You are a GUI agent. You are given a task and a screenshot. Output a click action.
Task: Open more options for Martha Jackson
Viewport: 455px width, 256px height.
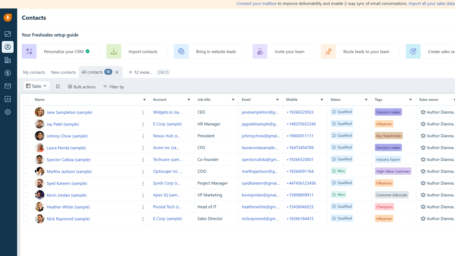tap(143, 172)
